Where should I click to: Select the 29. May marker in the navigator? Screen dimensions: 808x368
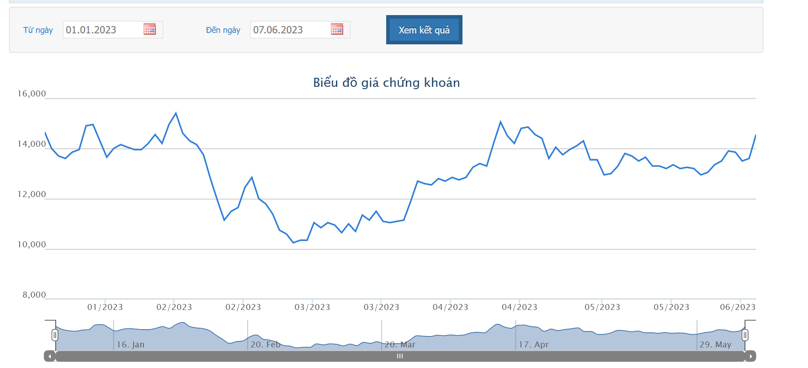715,345
